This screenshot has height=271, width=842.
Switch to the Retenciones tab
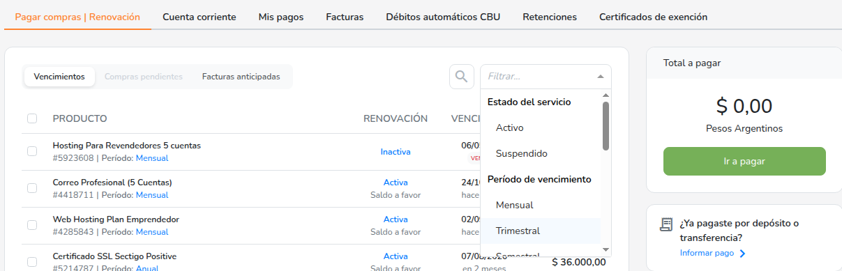pyautogui.click(x=550, y=17)
